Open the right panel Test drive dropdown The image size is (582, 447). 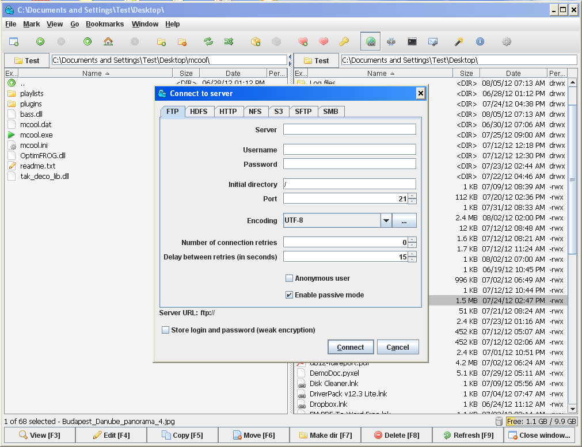click(316, 60)
